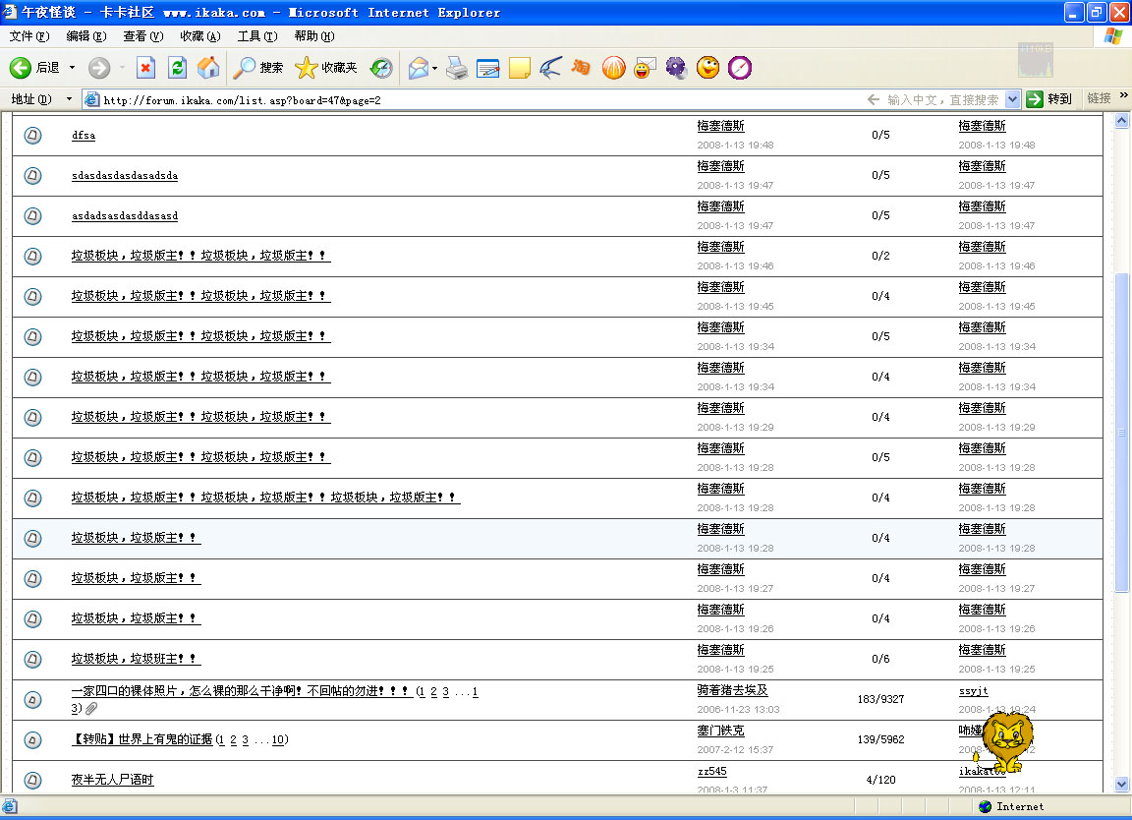1132x820 pixels.
Task: Click the topic icon beside 夜半无人尸语时
Action: 32,780
